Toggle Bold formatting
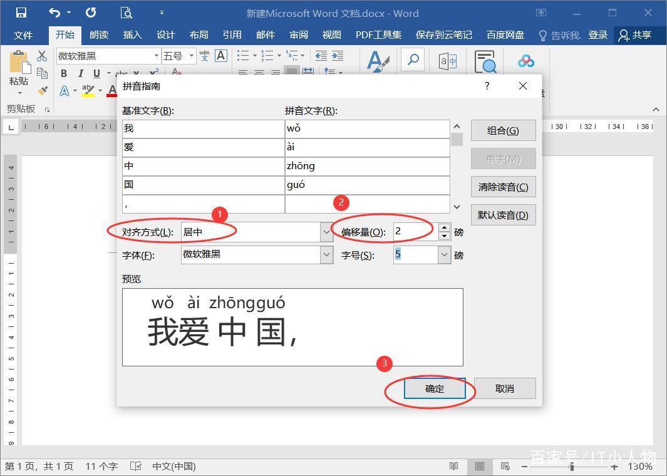 (64, 73)
